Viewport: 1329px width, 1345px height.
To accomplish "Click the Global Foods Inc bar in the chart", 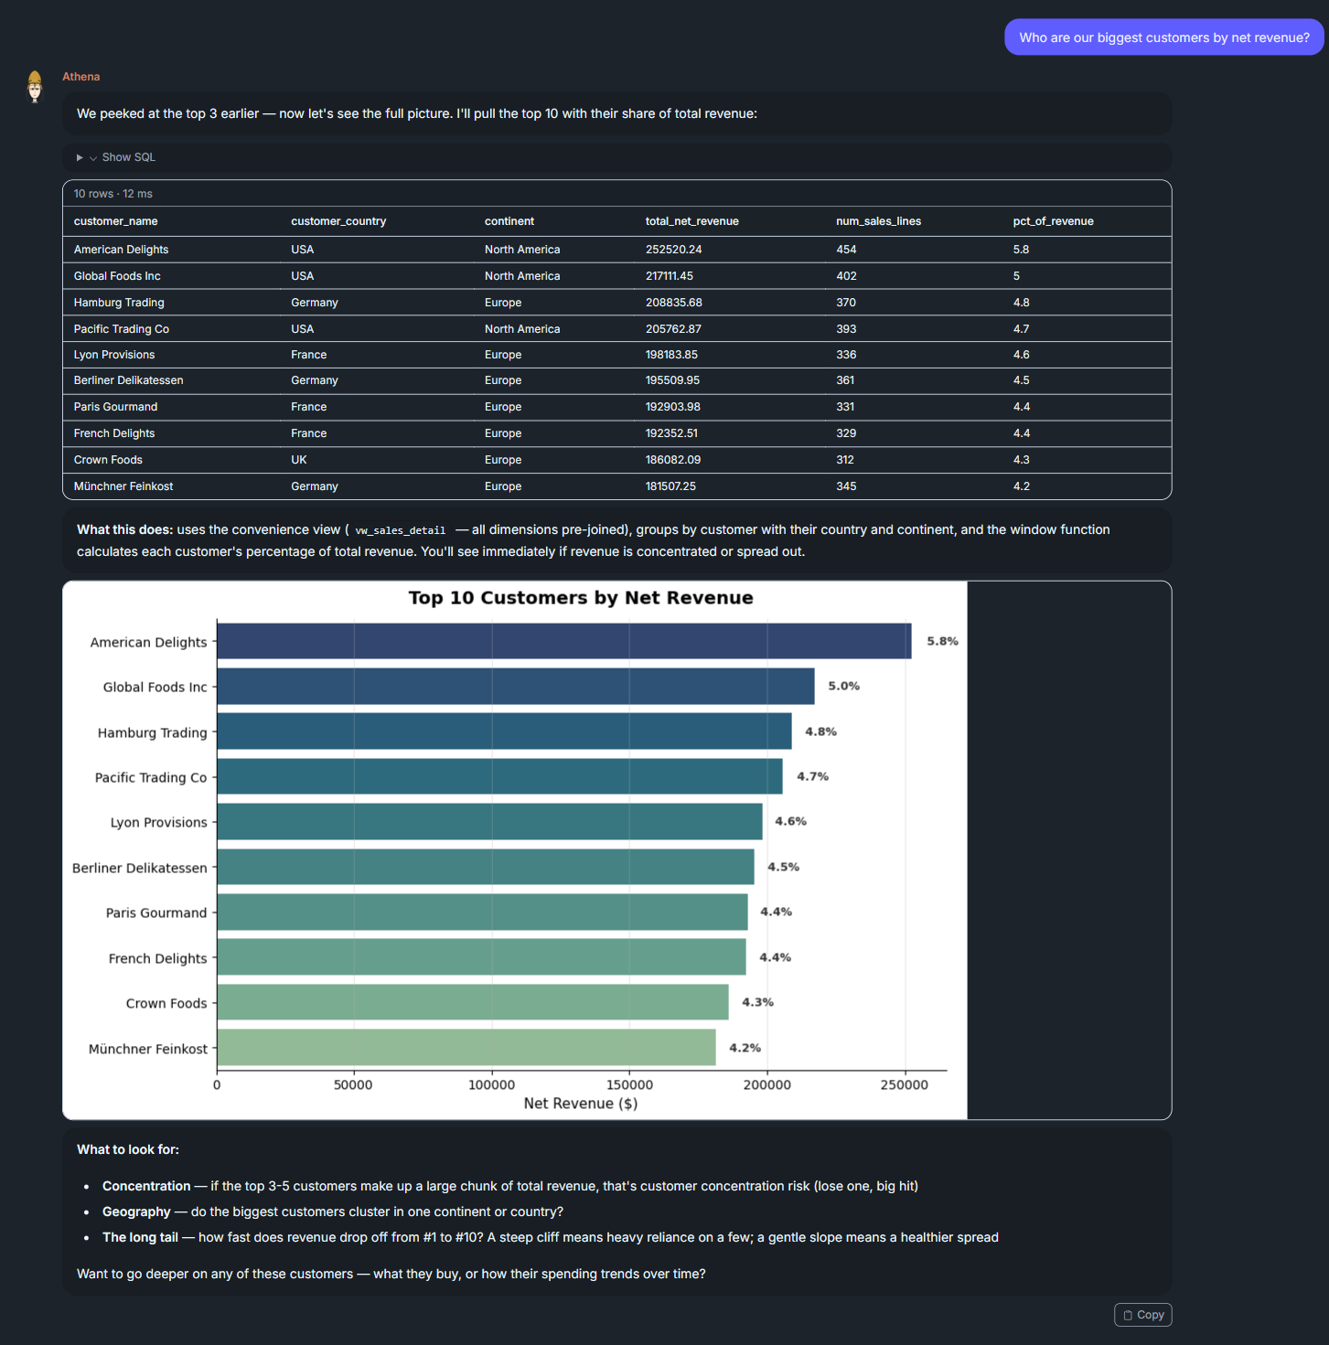I will click(516, 686).
